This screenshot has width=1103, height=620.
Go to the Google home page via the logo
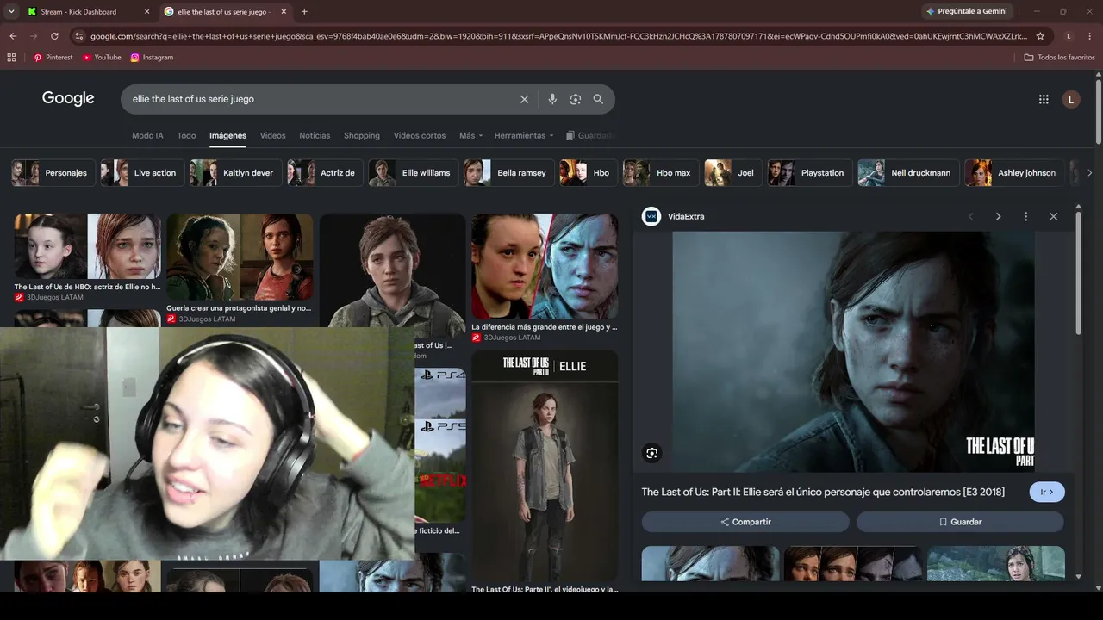(x=68, y=98)
